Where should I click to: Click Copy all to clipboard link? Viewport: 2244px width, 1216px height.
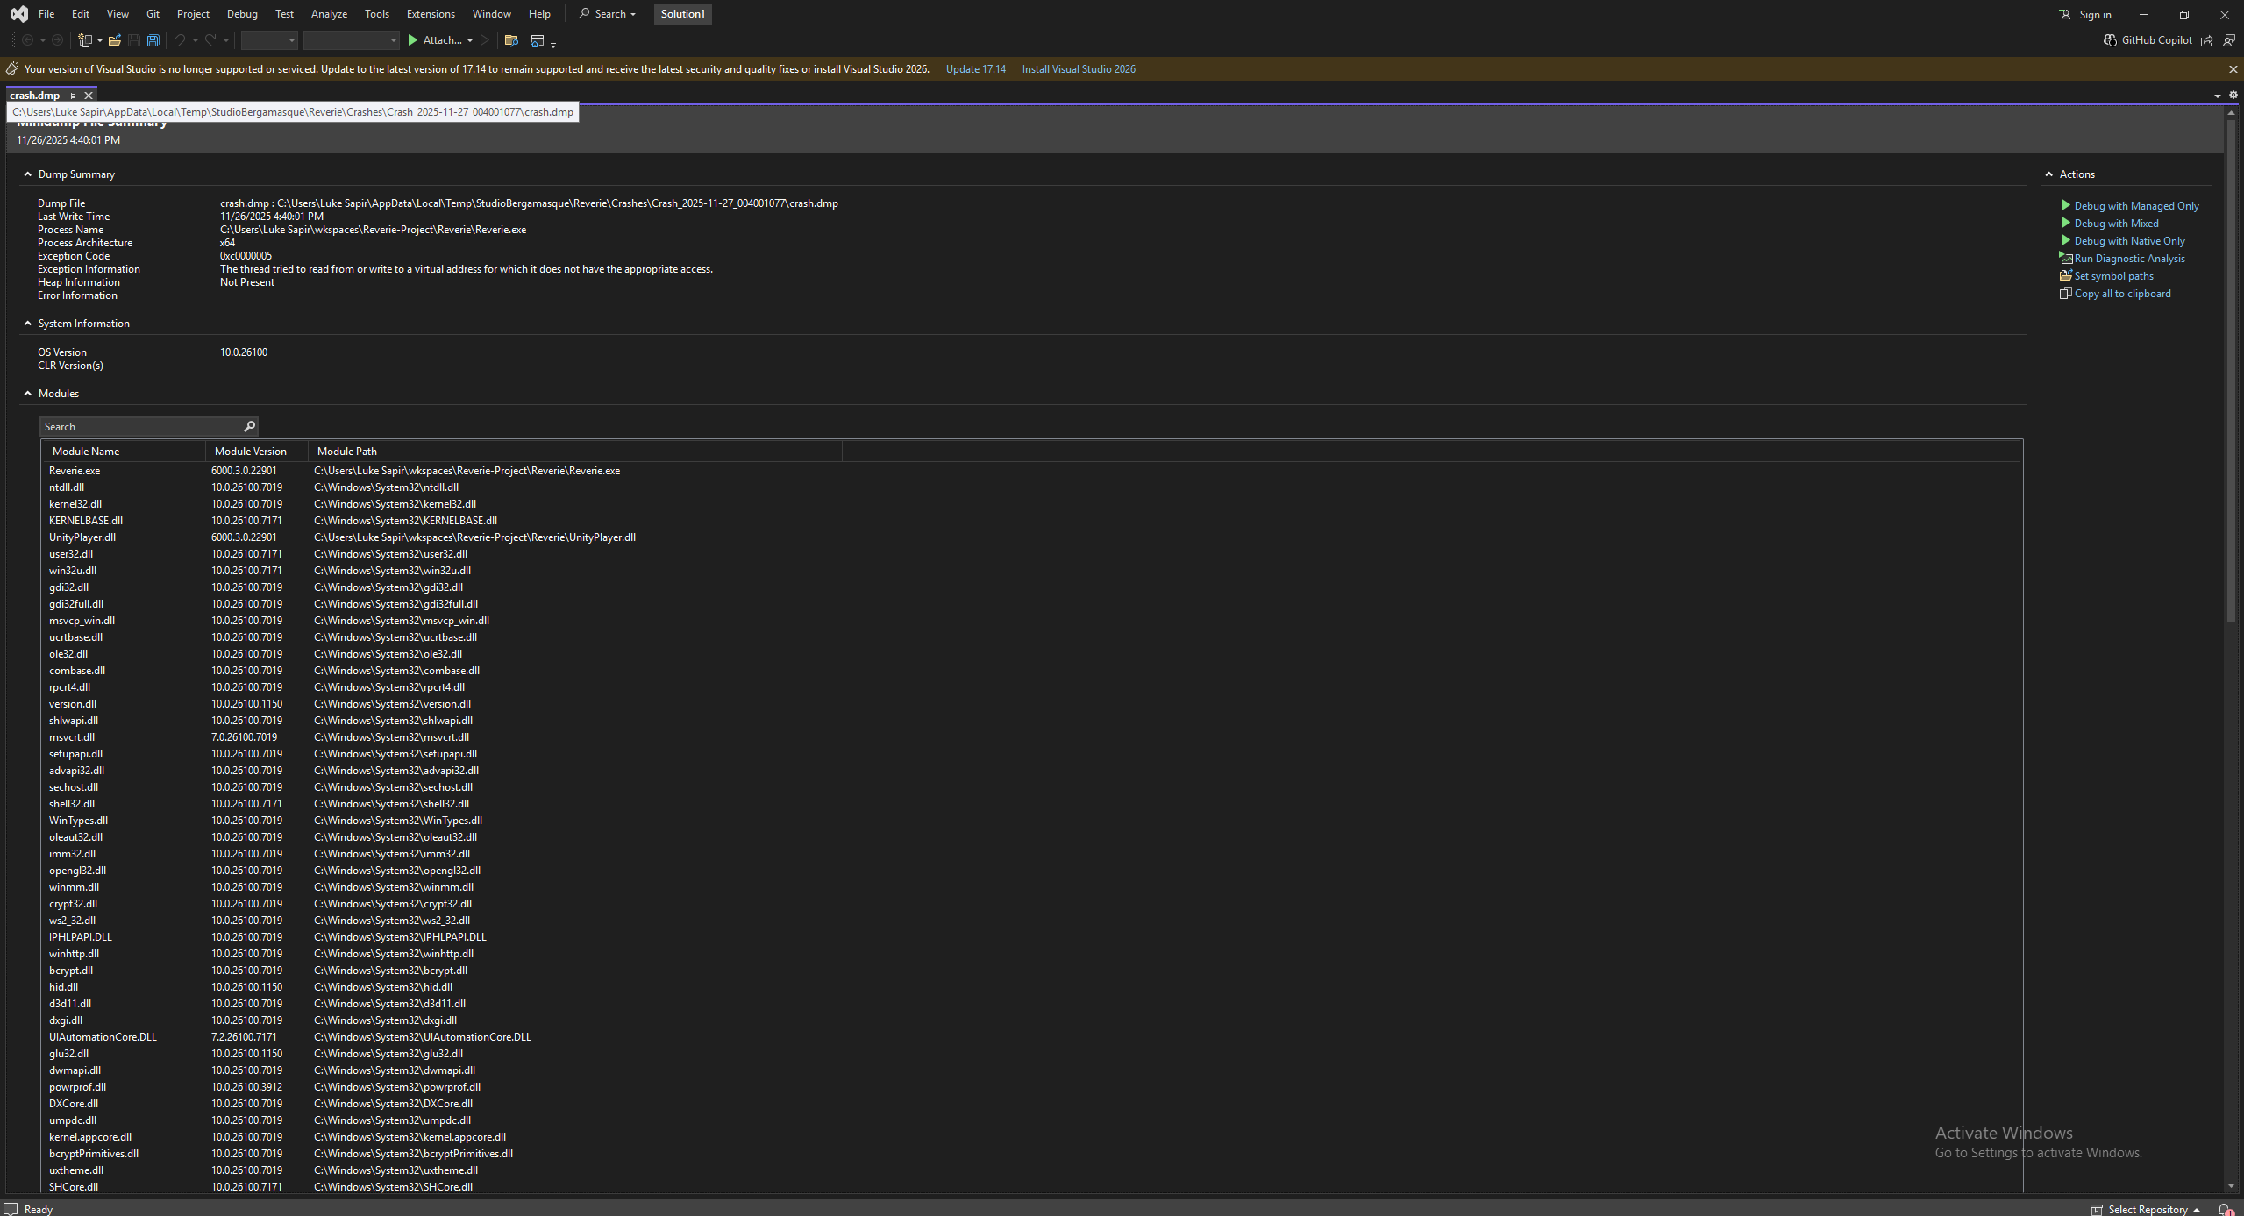tap(2122, 294)
